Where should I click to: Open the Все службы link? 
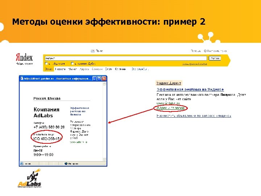pyautogui.click(x=140, y=69)
